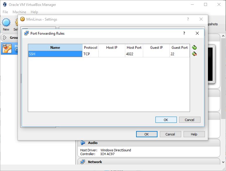226x171 pixels.
Task: Click the Guest IP column header
Action: point(156,48)
